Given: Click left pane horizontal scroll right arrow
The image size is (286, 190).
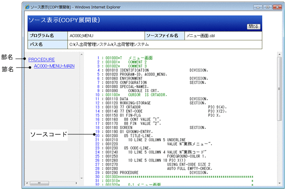Looking at the screenshot, I should pyautogui.click(x=76, y=183).
